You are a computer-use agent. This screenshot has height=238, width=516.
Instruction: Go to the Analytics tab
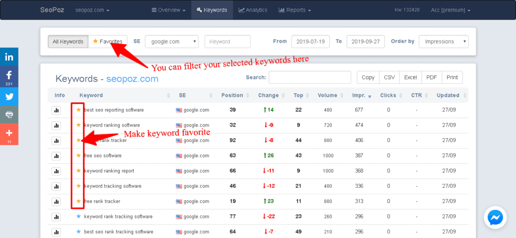coord(253,10)
